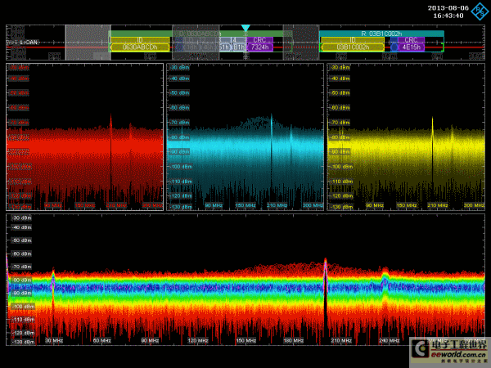Click the Rohde & Schwarz logo icon
The width and height of the screenshot is (491, 368).
point(480,11)
